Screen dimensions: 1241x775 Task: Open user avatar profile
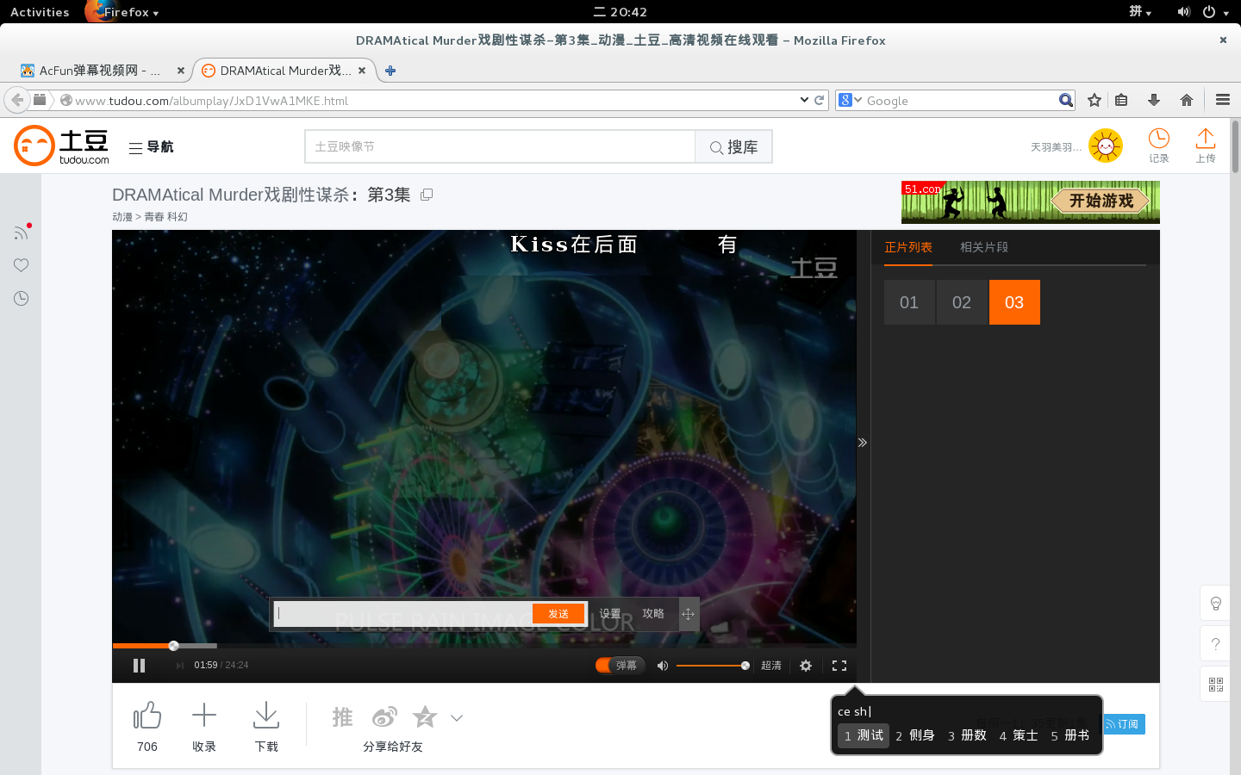pyautogui.click(x=1106, y=146)
